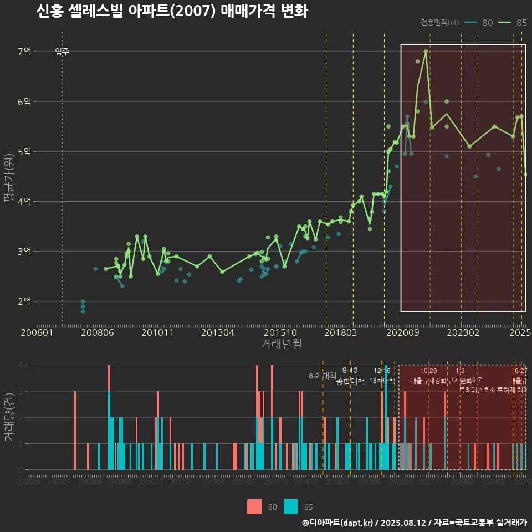Image resolution: width=532 pixels, height=532 pixels.
Task: Click the 7억 y-axis label
Action: (24, 51)
